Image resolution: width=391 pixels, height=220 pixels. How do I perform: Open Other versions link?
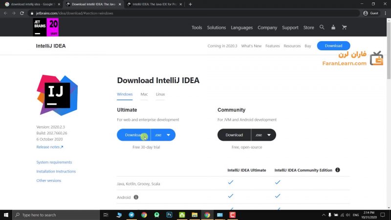click(x=48, y=180)
